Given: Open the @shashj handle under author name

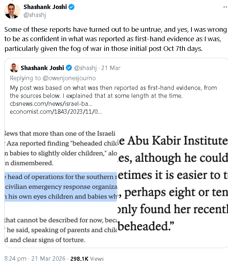Looking at the screenshot, I should [35, 15].
